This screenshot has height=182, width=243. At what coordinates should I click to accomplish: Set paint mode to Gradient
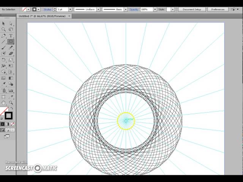[8, 124]
